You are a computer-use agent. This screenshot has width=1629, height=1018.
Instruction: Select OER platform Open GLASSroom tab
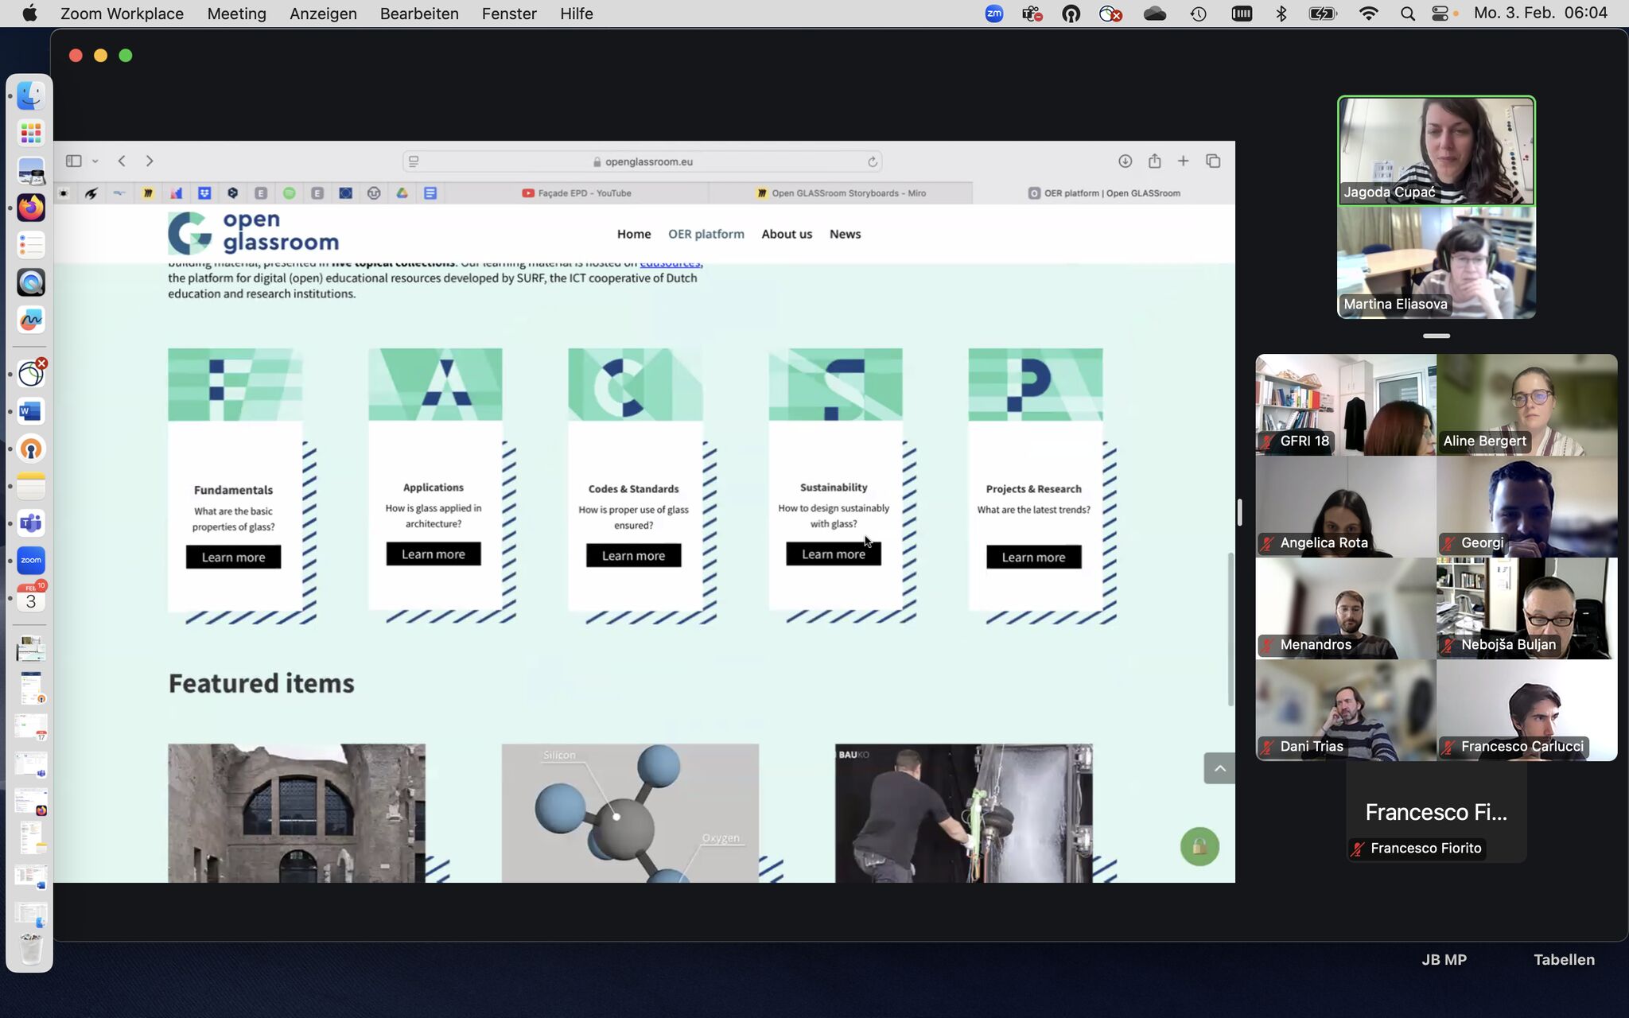[x=1104, y=193]
